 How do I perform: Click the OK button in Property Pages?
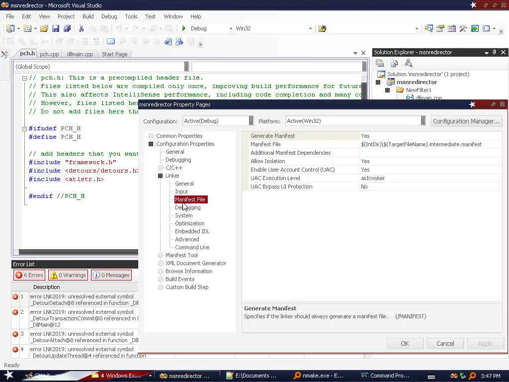point(405,343)
